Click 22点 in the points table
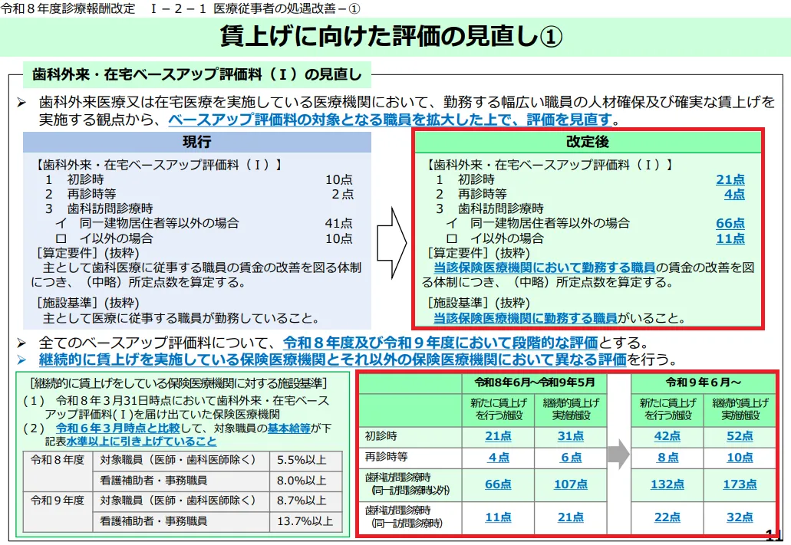The image size is (791, 545). [x=667, y=517]
